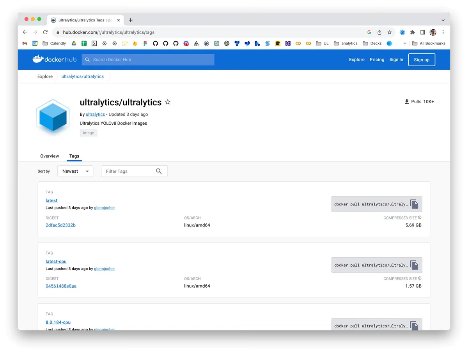The height and width of the screenshot is (354, 468).
Task: Focus the Search Docker Hub field
Action: [148, 60]
